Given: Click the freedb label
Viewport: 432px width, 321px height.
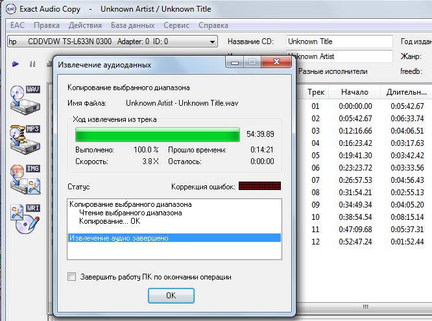Looking at the screenshot, I should (411, 71).
